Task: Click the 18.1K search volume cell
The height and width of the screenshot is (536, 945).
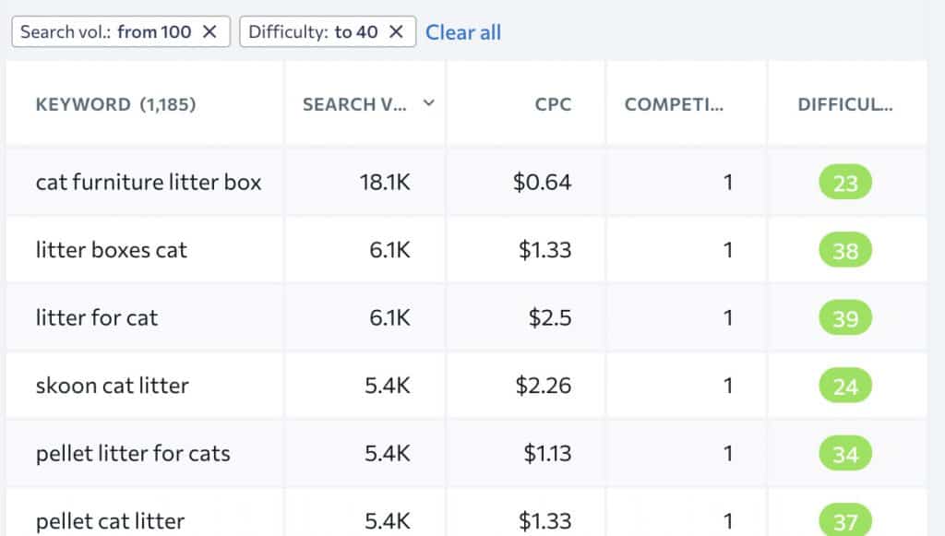Action: (385, 183)
